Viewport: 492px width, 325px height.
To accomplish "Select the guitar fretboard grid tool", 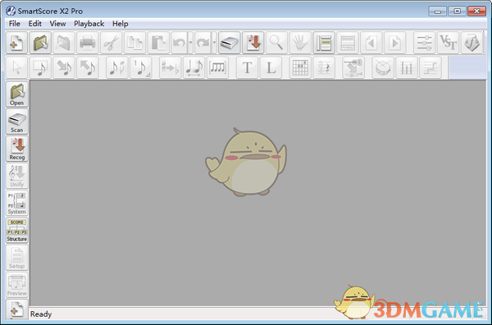I will [x=300, y=67].
